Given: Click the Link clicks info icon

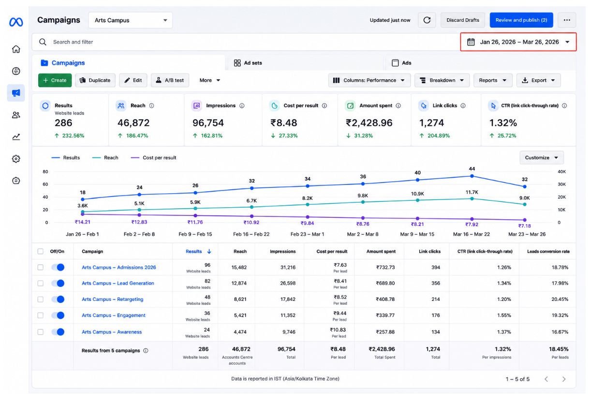Looking at the screenshot, I should (463, 106).
